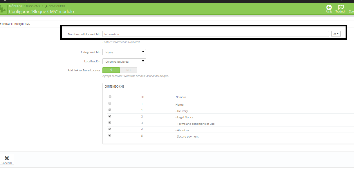Click the wrench icon beside Configurar

click(x=46, y=6)
